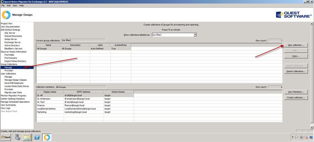Select View Summaries in sidebar
The image size is (314, 142).
[8, 105]
